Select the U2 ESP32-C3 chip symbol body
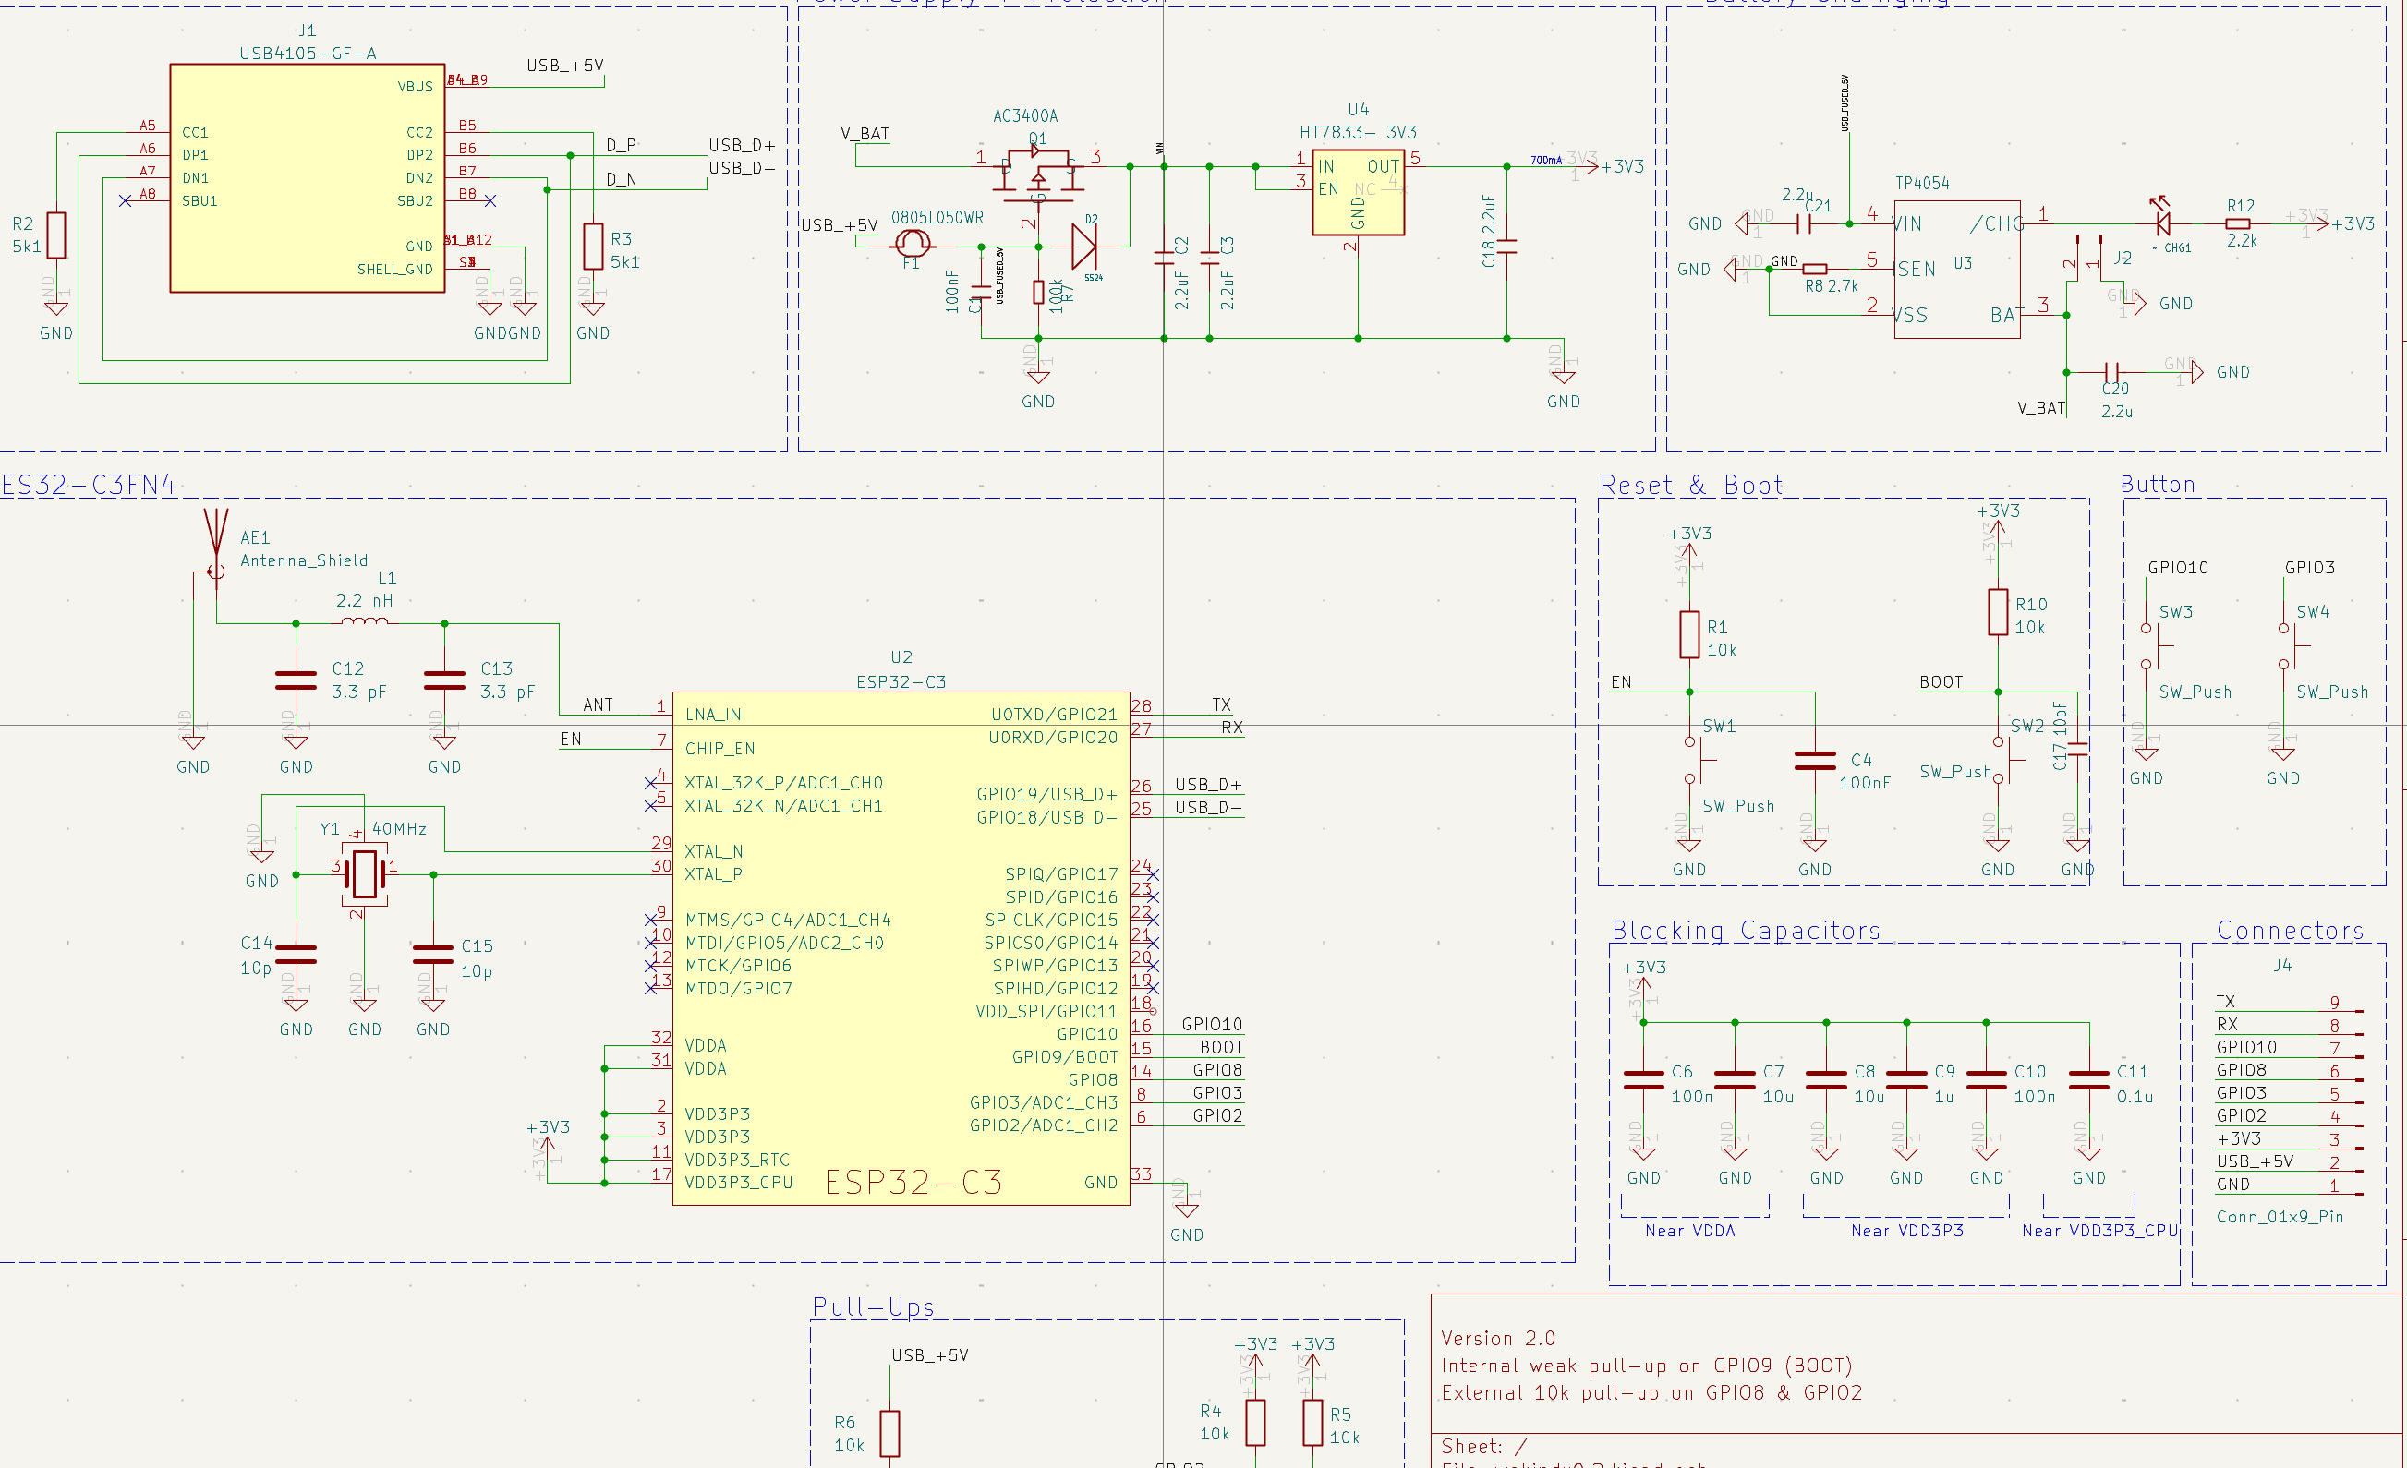Screen dimensions: 2407x1468 (x=901, y=948)
